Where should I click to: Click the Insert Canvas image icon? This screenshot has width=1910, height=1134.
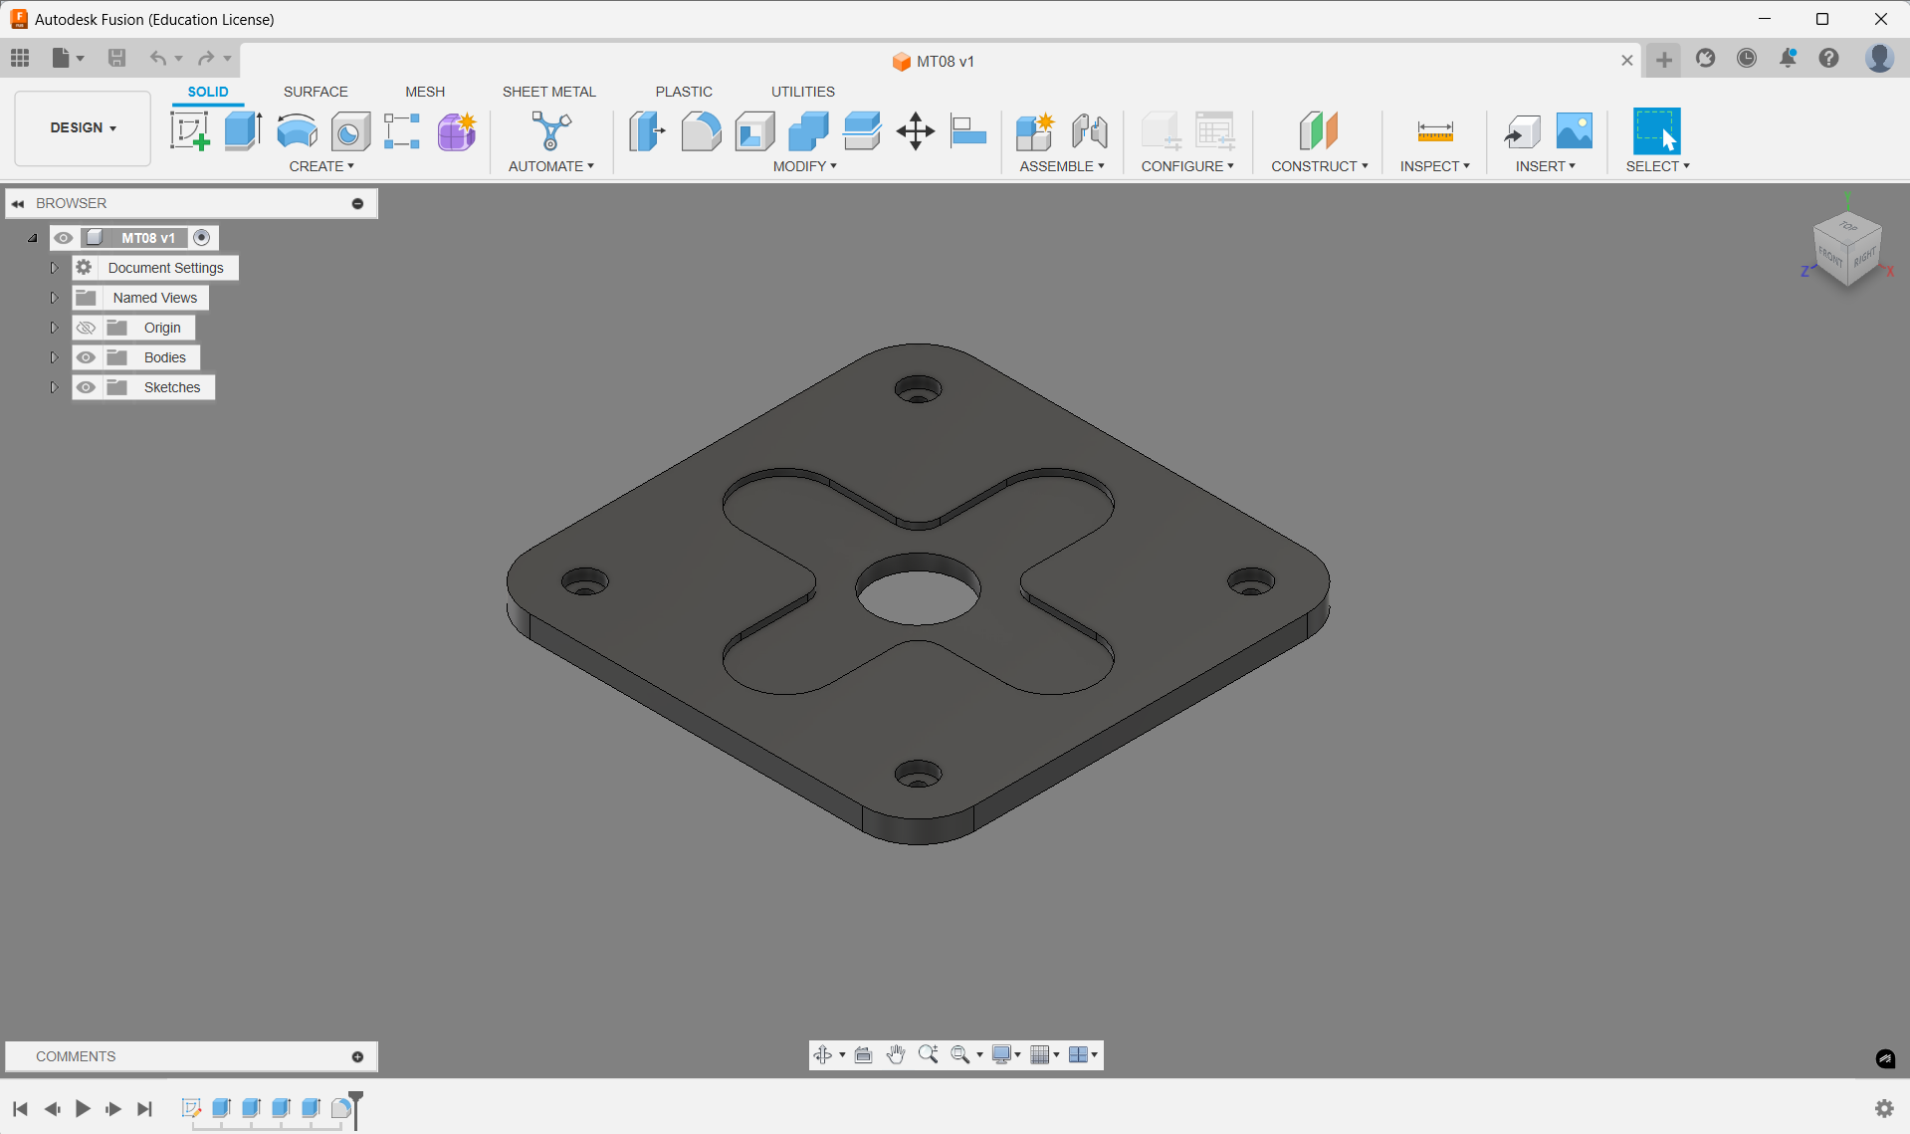(x=1575, y=130)
